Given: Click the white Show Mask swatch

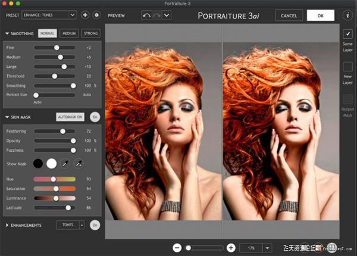Looking at the screenshot, I should click(x=51, y=163).
